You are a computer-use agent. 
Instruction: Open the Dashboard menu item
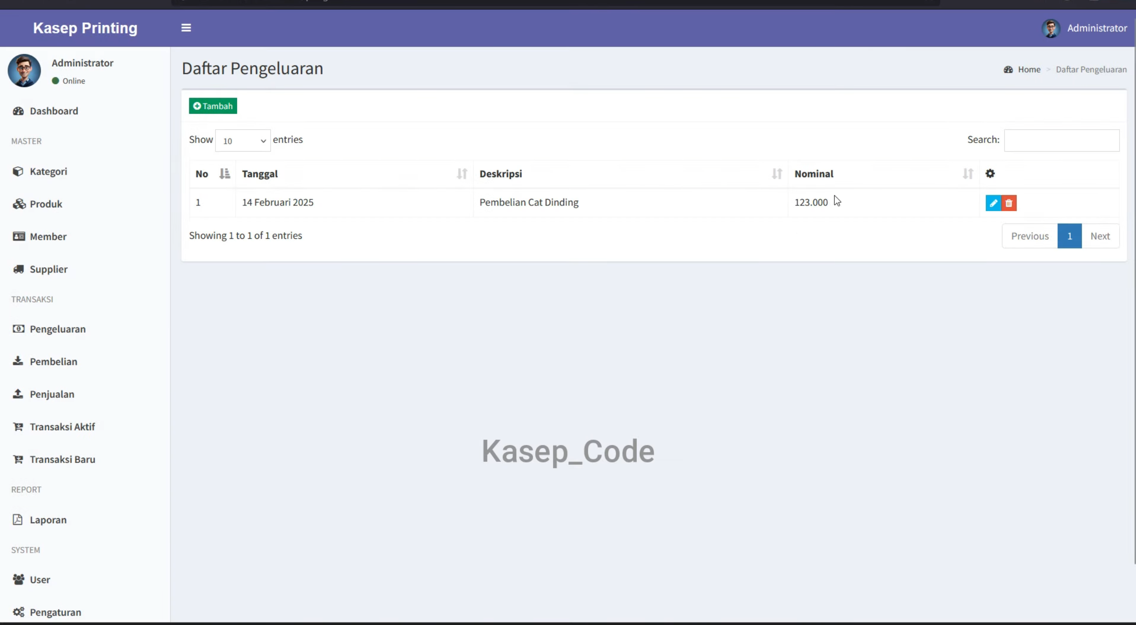84,111
